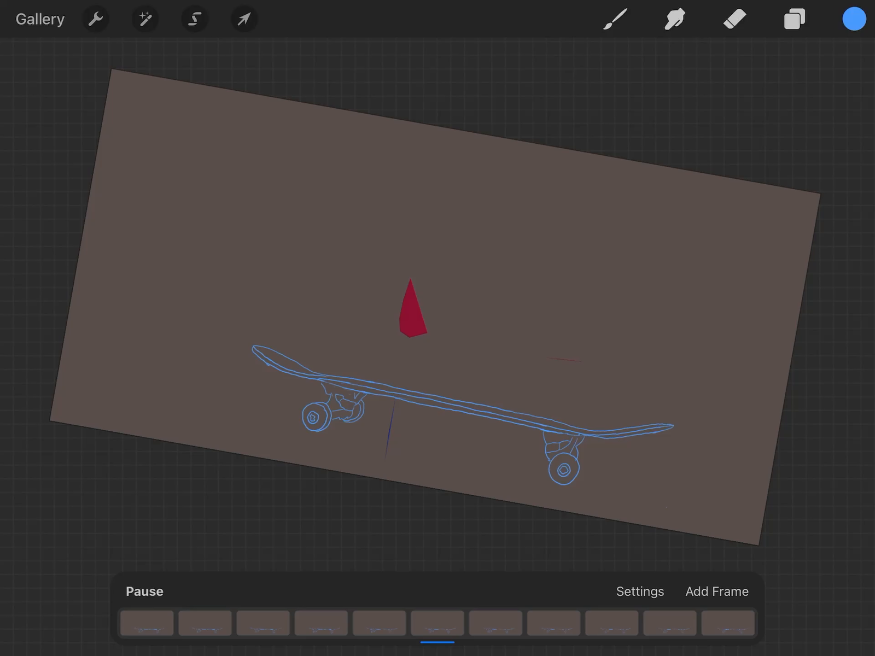This screenshot has height=656, width=875.
Task: Activate the Selection tool
Action: point(194,19)
